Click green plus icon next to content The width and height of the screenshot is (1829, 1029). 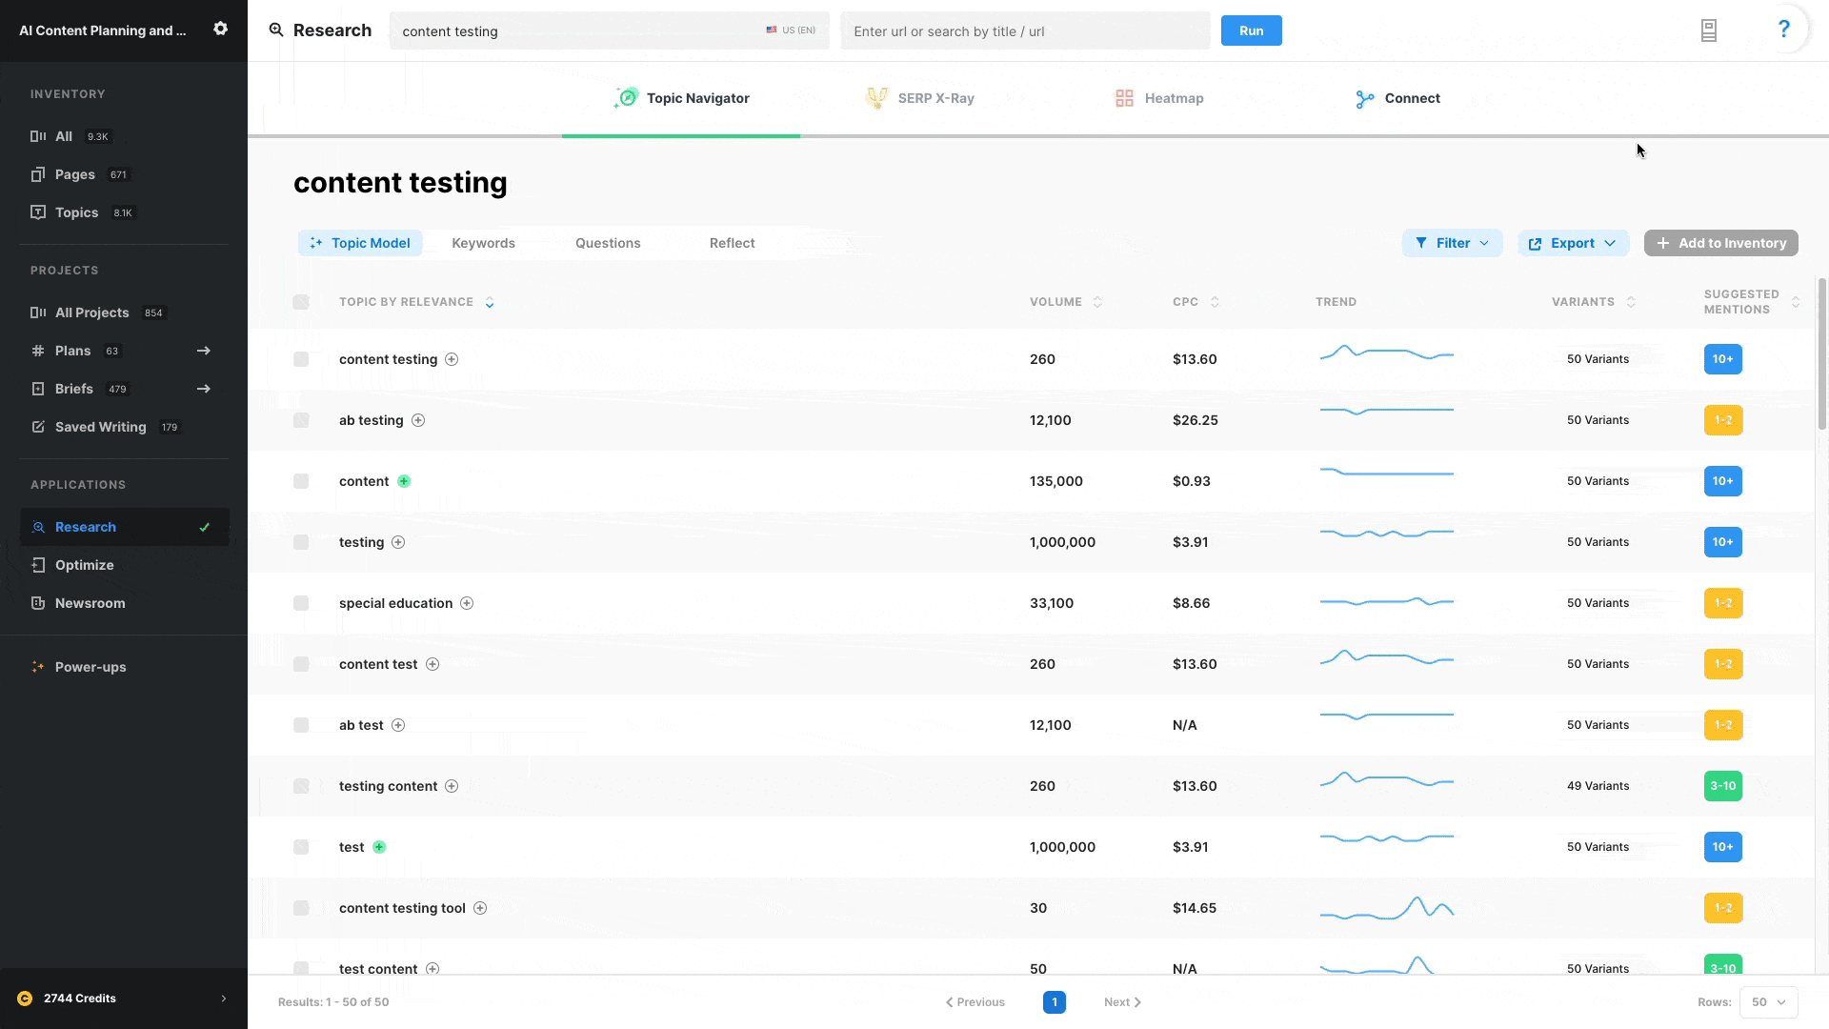404,481
